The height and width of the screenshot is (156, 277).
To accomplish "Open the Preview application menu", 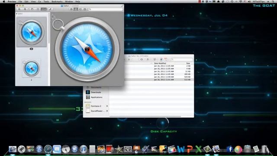I will (12, 1).
